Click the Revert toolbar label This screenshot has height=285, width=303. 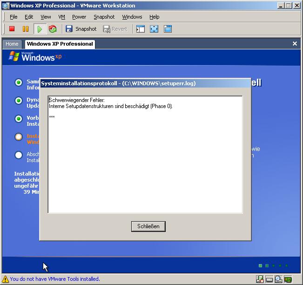pos(120,29)
